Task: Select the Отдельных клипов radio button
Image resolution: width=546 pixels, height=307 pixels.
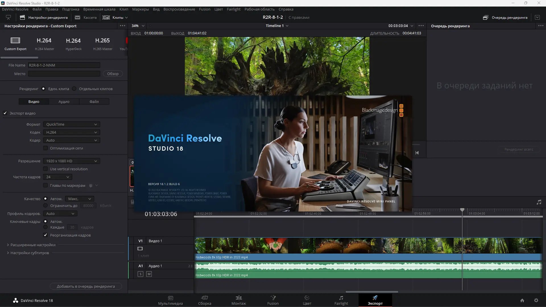Action: (x=74, y=89)
